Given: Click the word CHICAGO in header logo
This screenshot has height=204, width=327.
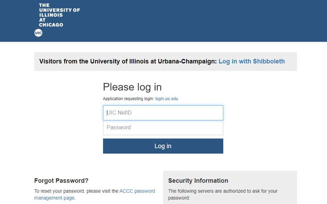Looking at the screenshot, I should pyautogui.click(x=51, y=25).
